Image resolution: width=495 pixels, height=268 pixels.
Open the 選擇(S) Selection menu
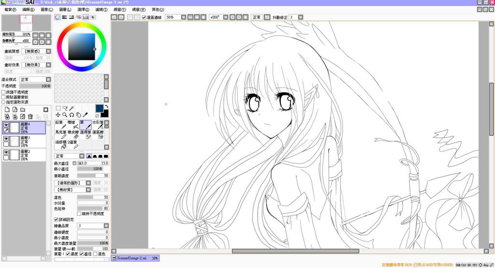tap(83, 10)
